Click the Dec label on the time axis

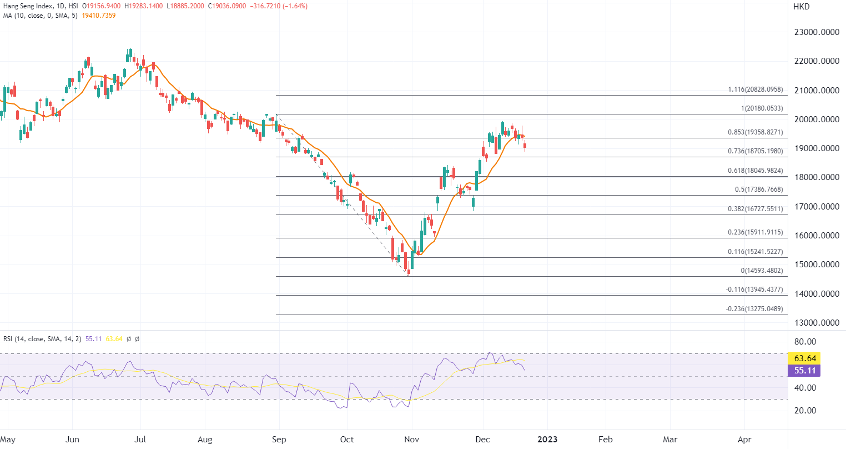(x=483, y=440)
